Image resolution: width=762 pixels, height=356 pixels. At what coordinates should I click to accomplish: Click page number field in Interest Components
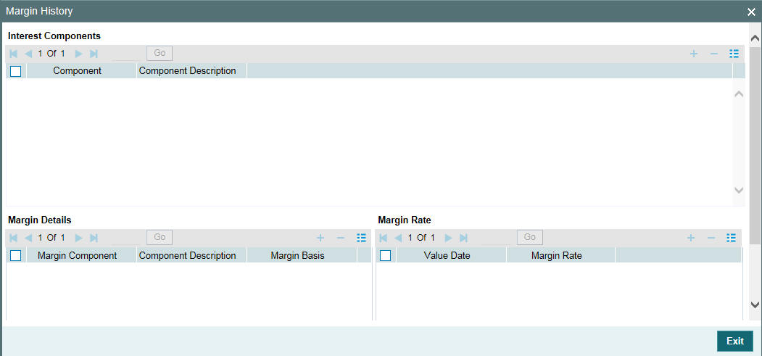tap(128, 54)
